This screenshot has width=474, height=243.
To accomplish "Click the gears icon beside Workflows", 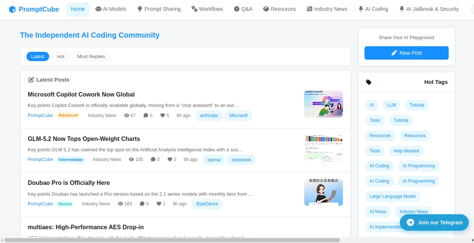I will (x=194, y=9).
